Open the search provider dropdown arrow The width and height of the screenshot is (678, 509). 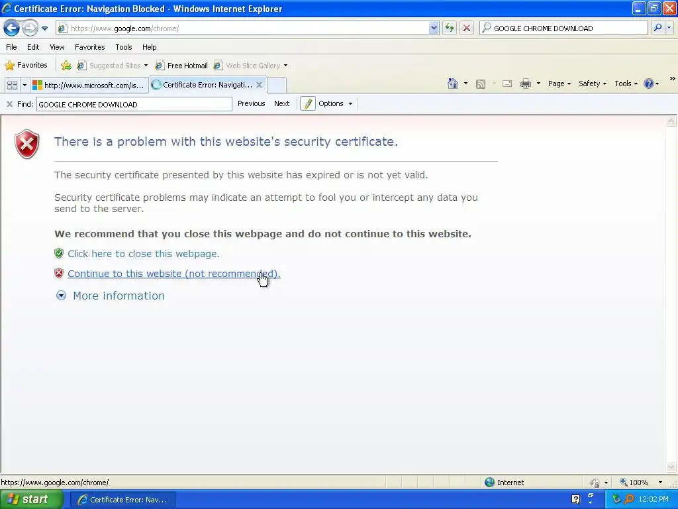pyautogui.click(x=669, y=28)
